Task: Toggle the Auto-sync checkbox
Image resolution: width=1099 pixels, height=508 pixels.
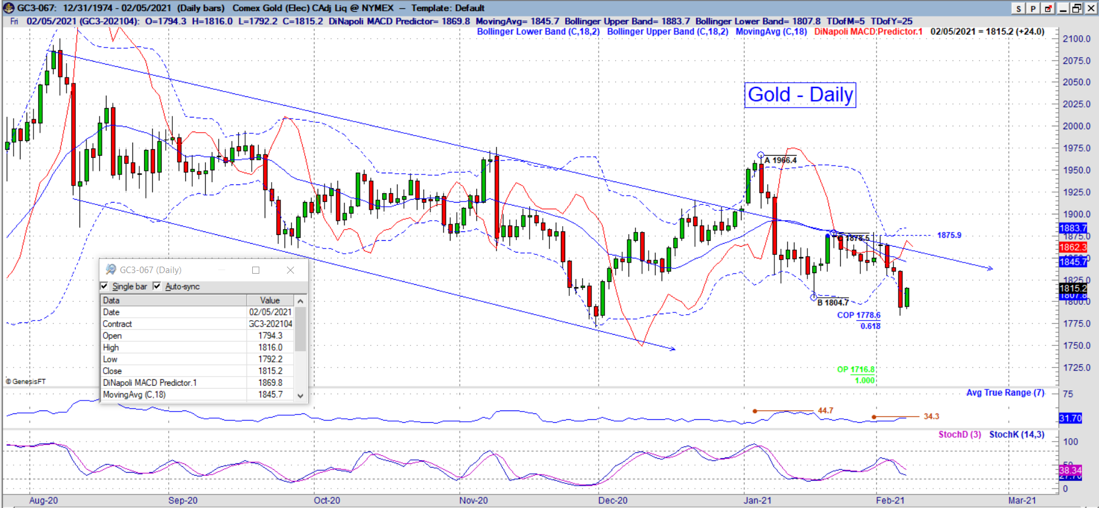Action: coord(157,286)
